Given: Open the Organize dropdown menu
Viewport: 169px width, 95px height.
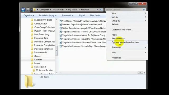Looking at the screenshot, I should pos(29,16).
